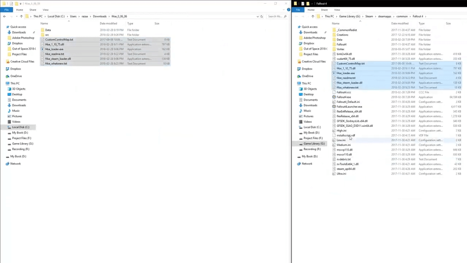Refresh the f4se_0_06_06 folder view
Viewport: 467px width, 263px height.
262,16
